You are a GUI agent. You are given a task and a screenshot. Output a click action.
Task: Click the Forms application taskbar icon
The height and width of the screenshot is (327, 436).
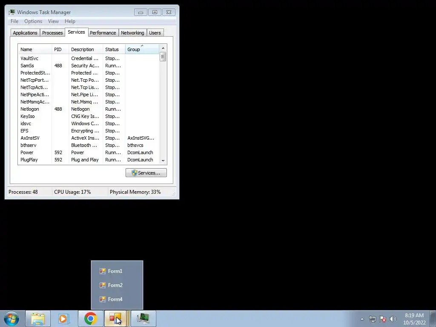[x=116, y=318]
